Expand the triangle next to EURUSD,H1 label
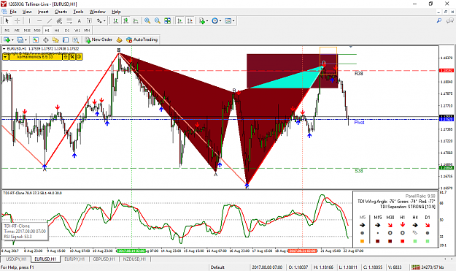The image size is (456, 271). pyautogui.click(x=4, y=49)
